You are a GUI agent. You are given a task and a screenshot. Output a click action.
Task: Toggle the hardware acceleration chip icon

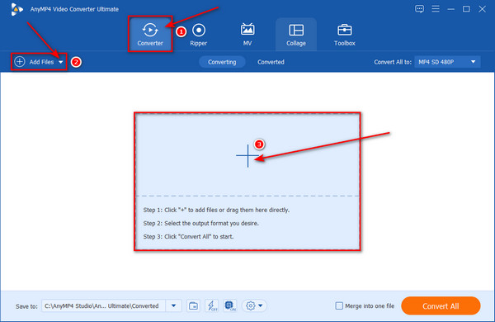230,305
